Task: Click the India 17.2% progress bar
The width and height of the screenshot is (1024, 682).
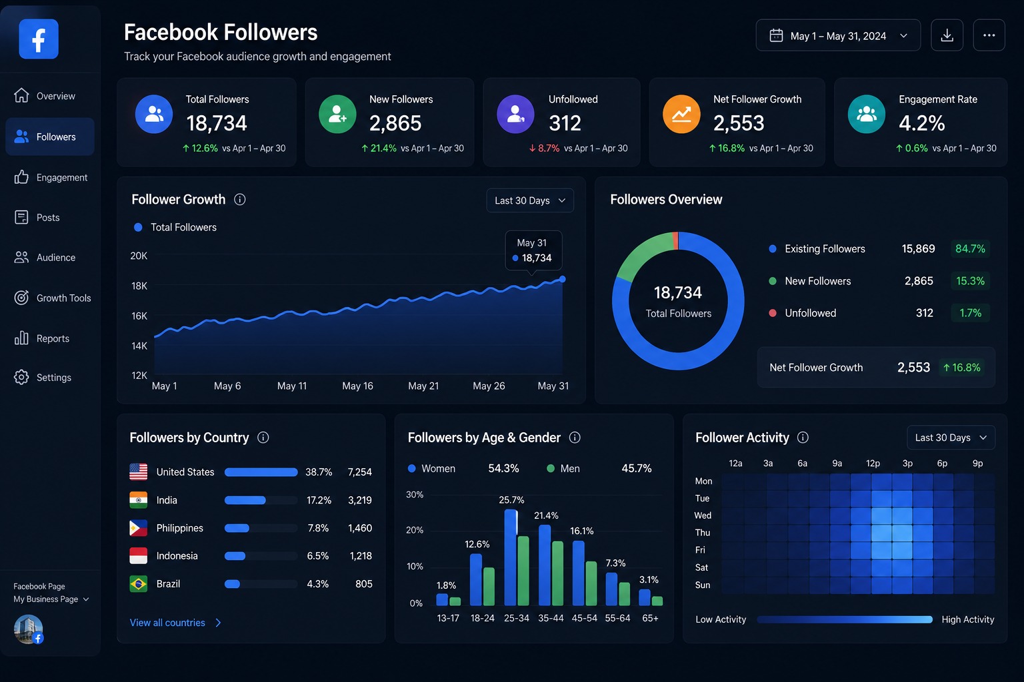Action: 261,500
